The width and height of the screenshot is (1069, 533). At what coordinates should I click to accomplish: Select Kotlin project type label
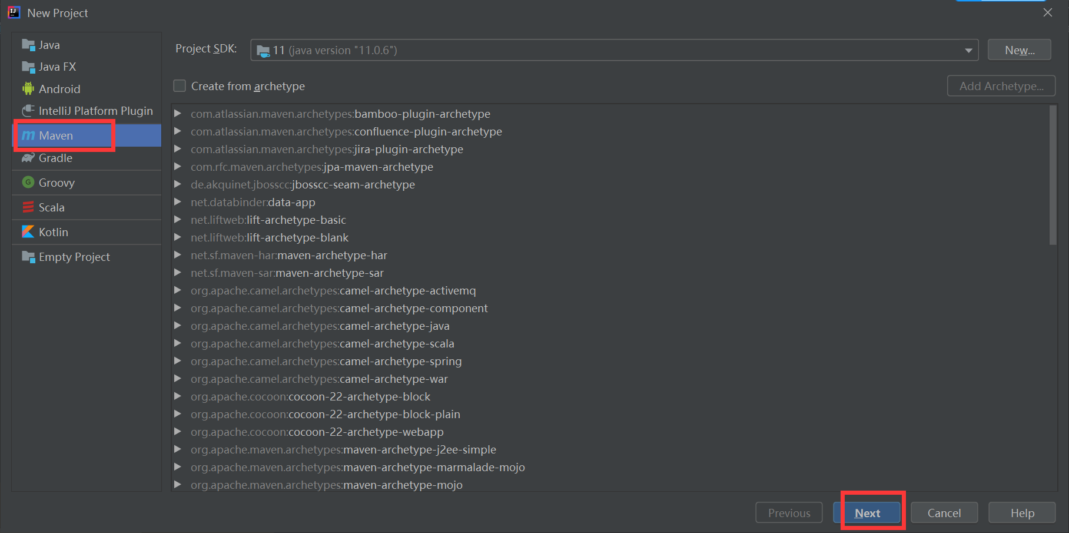(x=54, y=232)
